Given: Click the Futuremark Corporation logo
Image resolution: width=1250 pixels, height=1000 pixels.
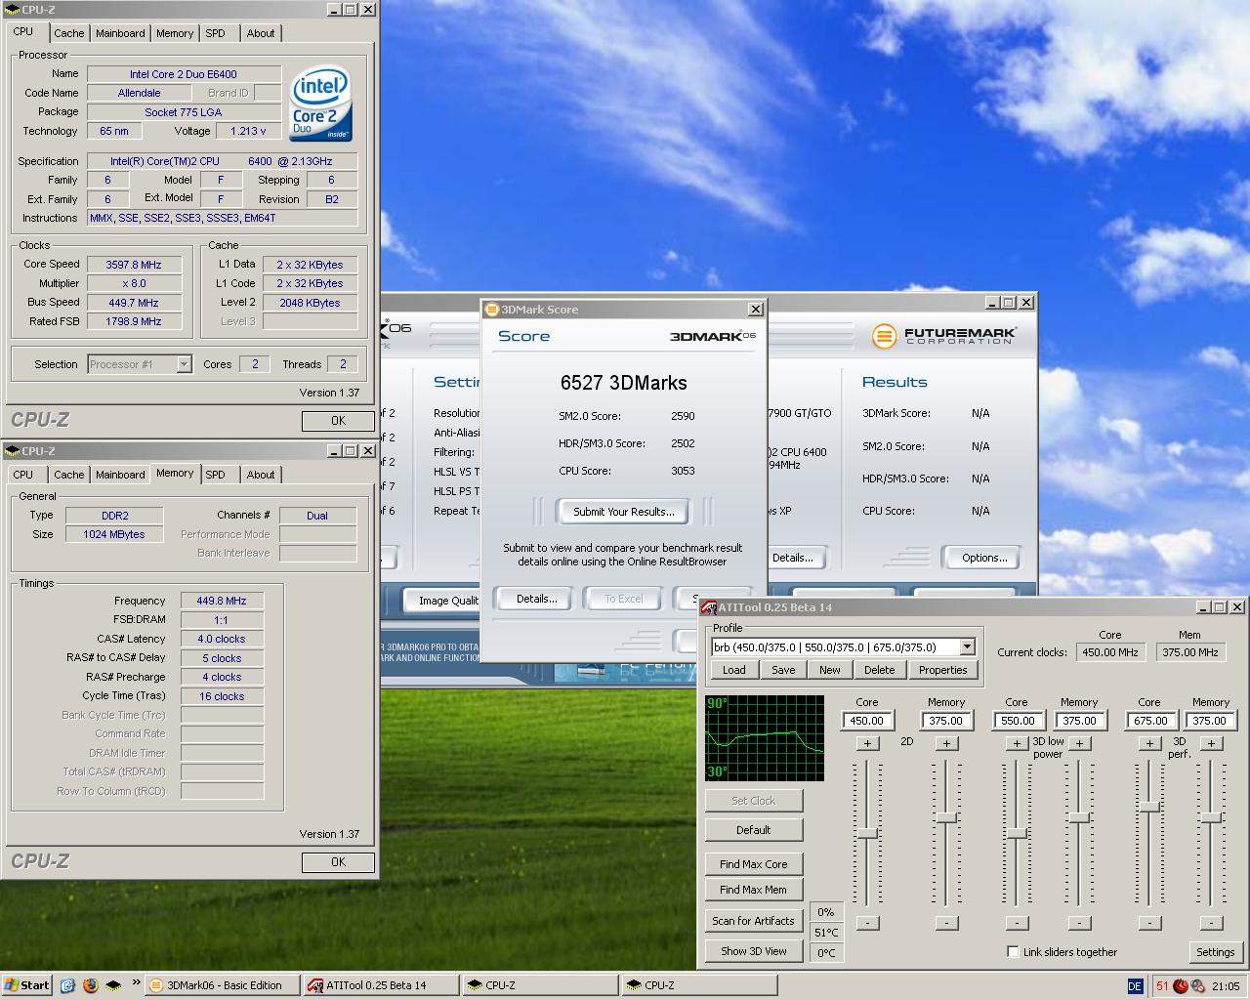Looking at the screenshot, I should [x=944, y=336].
